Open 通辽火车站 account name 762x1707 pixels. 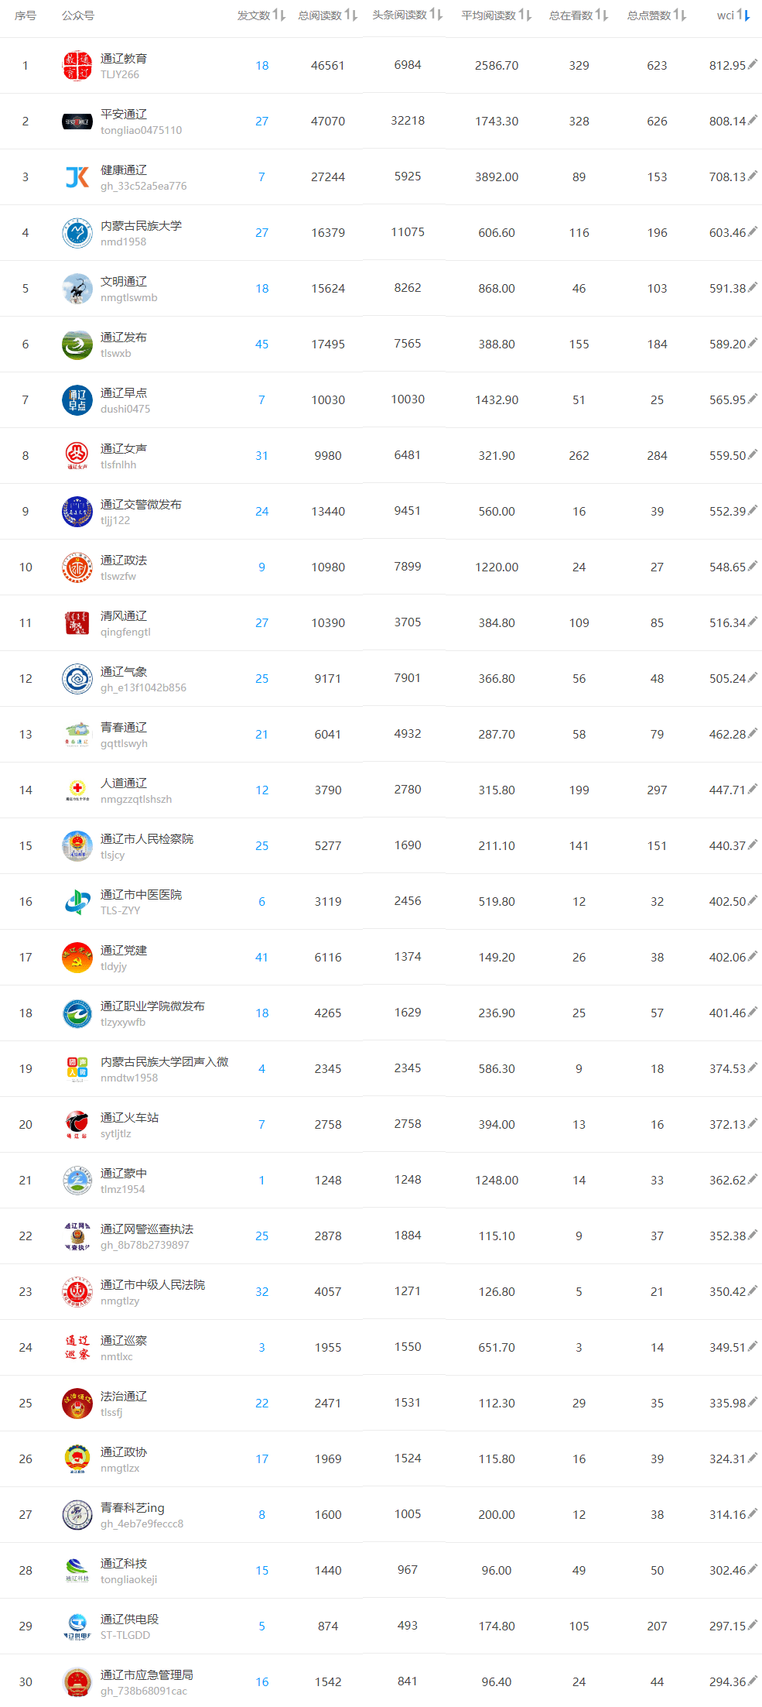click(129, 1117)
